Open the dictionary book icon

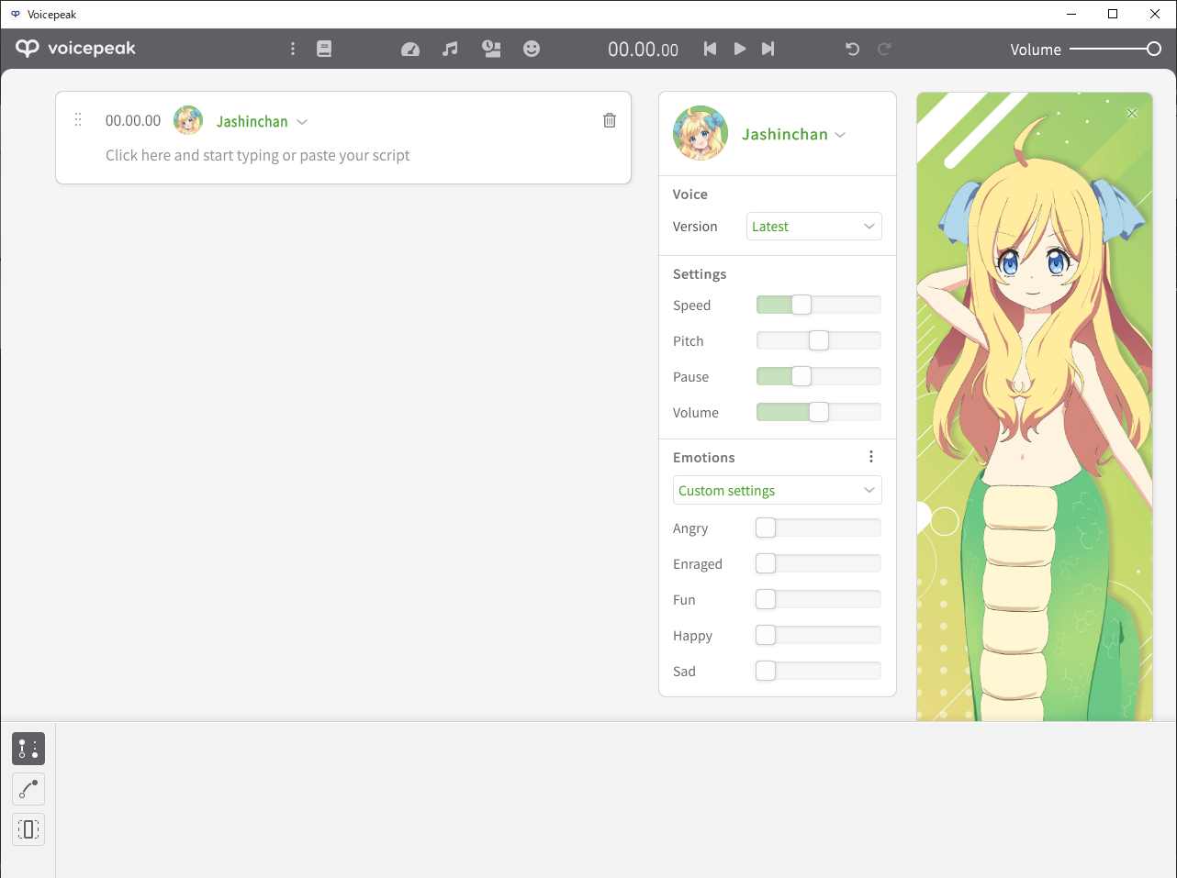click(x=324, y=49)
